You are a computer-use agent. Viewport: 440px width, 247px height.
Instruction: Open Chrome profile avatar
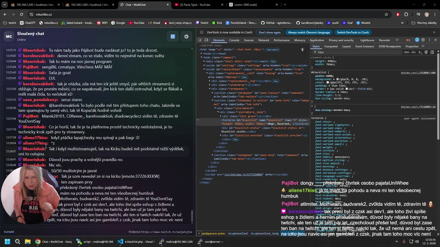(x=427, y=14)
